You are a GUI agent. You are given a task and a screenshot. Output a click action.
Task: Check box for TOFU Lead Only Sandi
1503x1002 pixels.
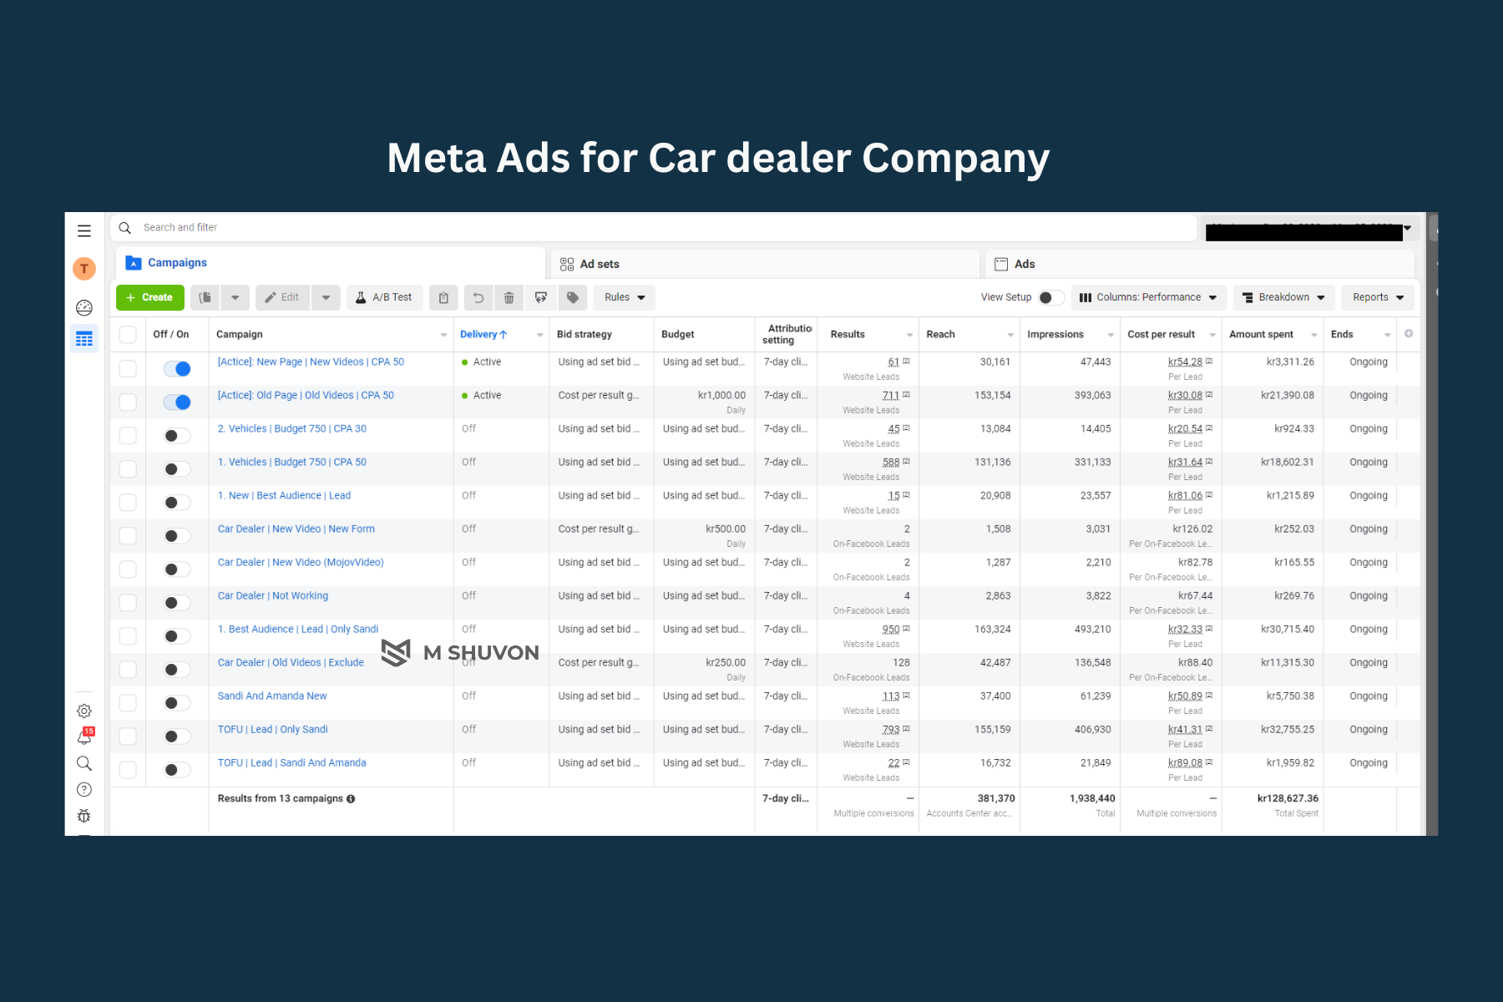(128, 736)
